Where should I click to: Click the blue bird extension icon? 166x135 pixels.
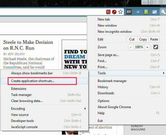tap(138, 12)
